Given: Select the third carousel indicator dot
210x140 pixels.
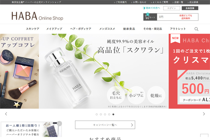Looking at the screenshot, I should (x=105, y=114).
